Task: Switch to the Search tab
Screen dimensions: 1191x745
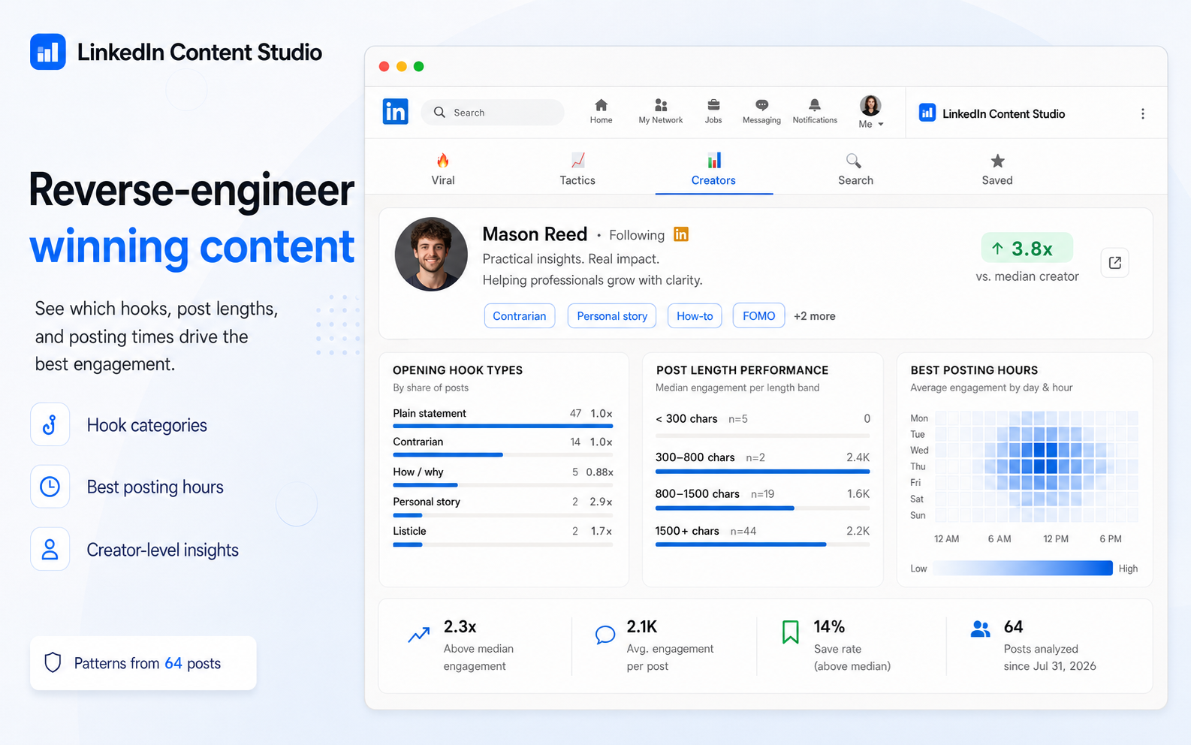Action: [x=855, y=169]
